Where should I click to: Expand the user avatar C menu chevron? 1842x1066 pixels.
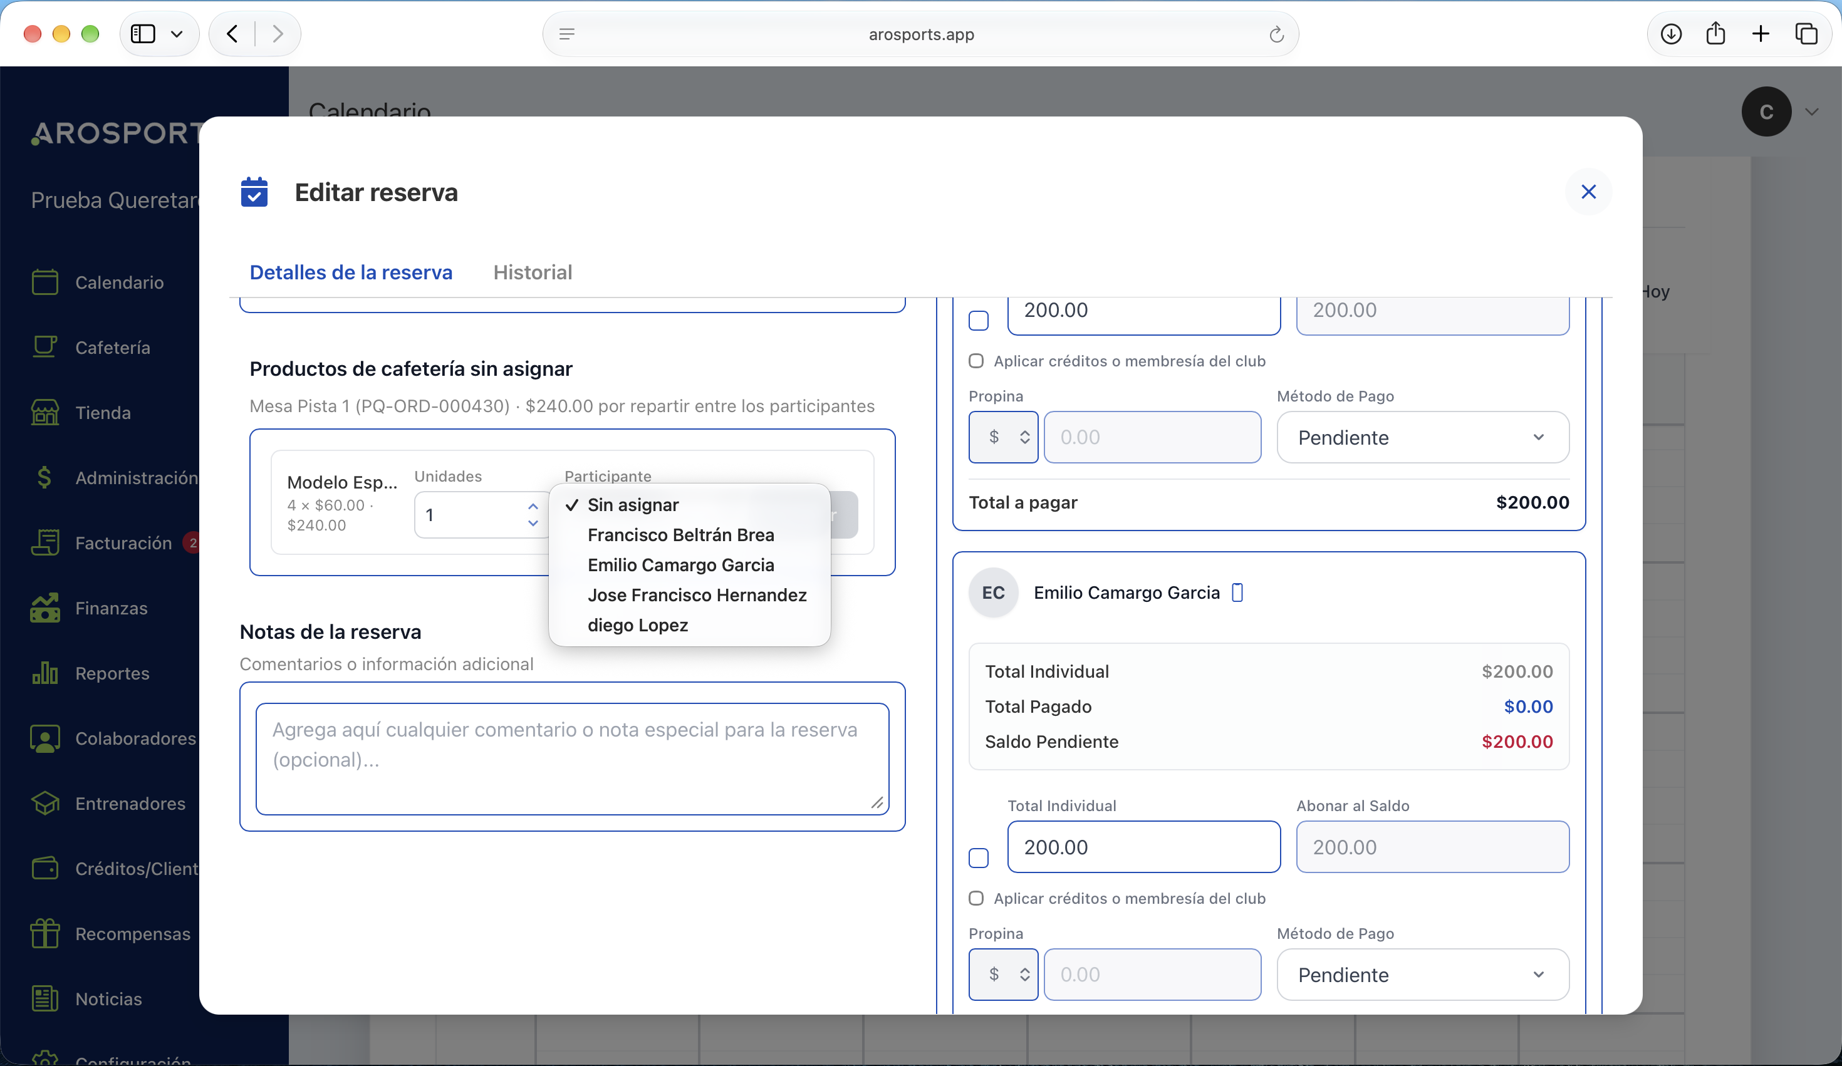pyautogui.click(x=1811, y=111)
